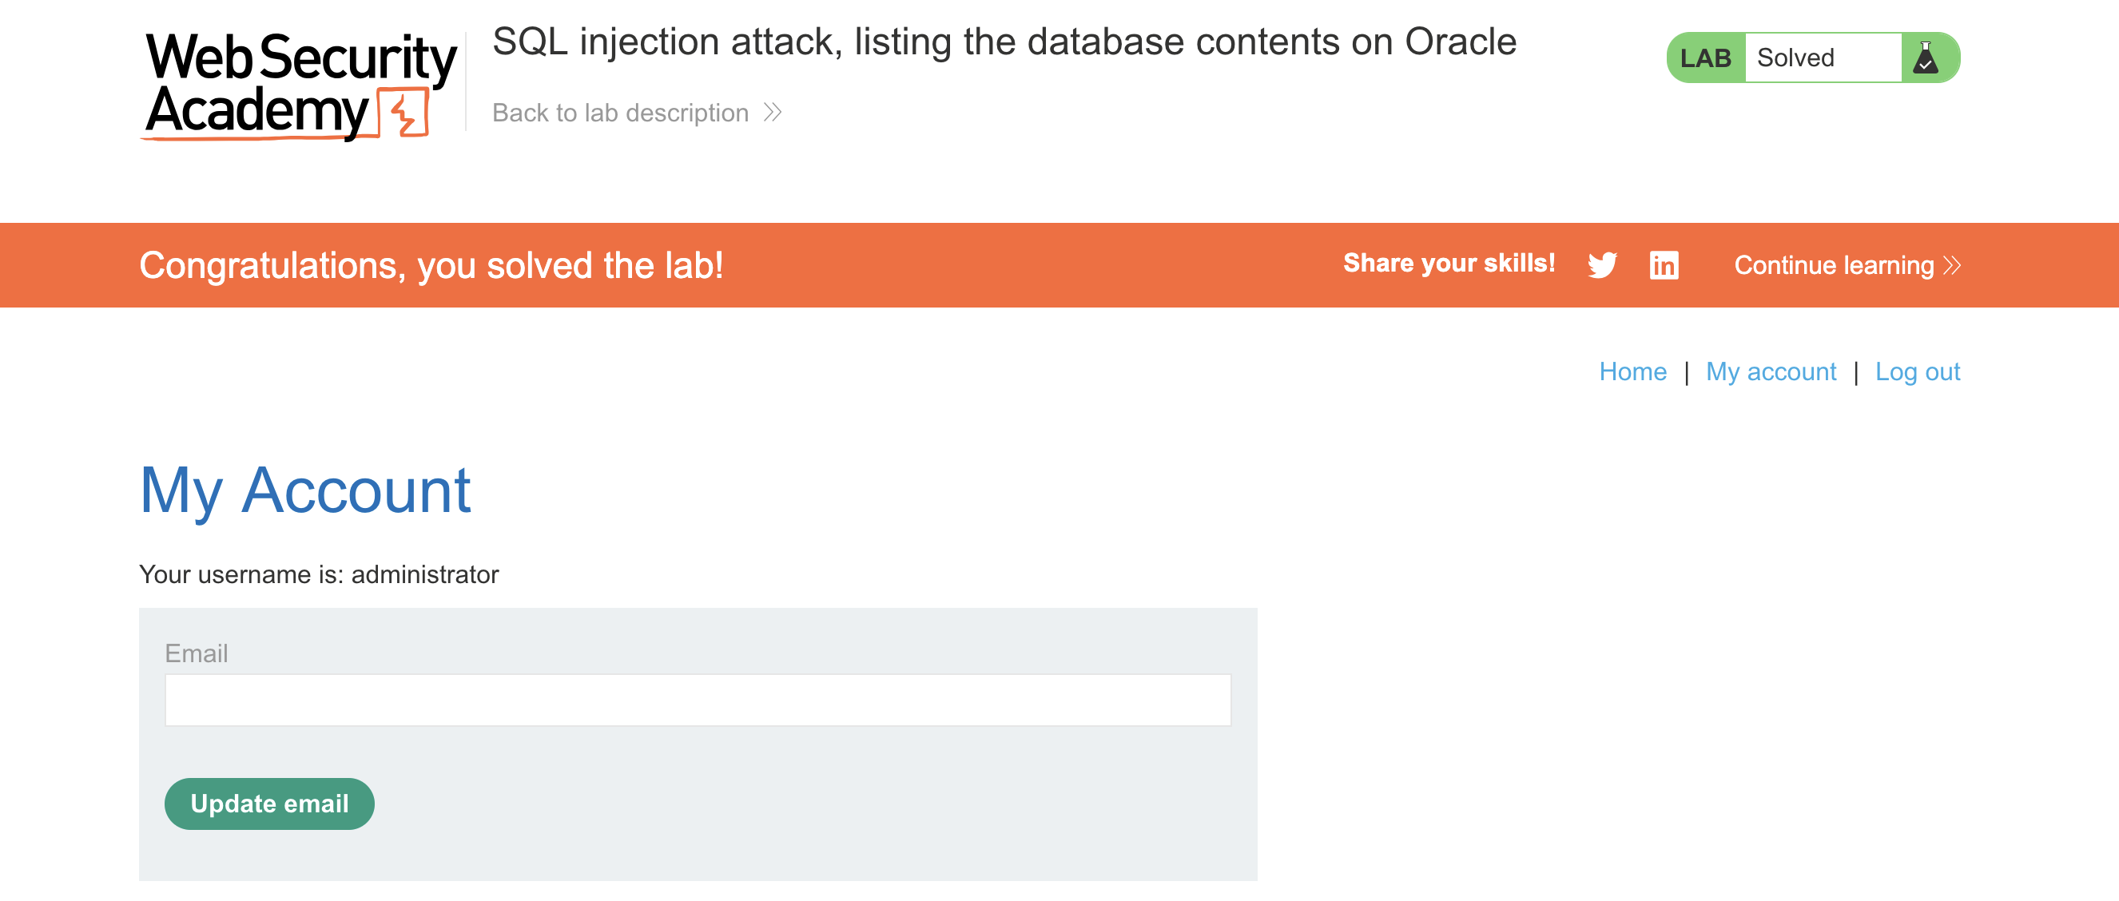Open the My account page
The image size is (2119, 901).
1770,371
